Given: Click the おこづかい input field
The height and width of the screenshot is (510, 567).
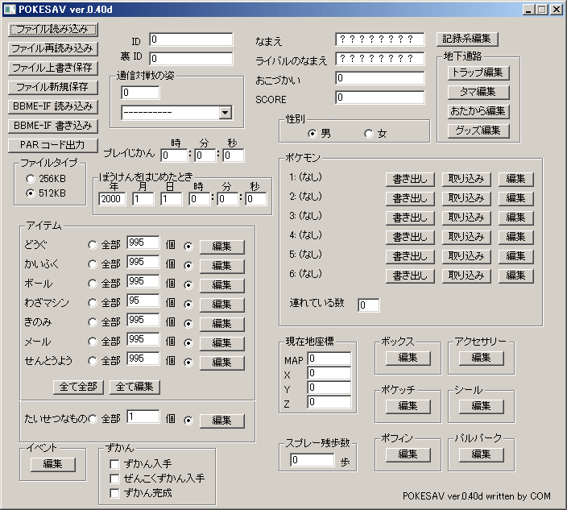Looking at the screenshot, I should point(379,78).
